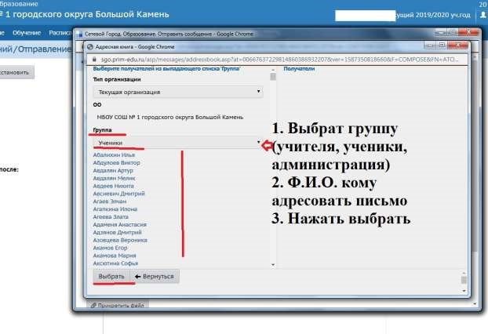Click the outer message window vertical scrollbar
This screenshot has width=488, height=334.
pos(475,179)
